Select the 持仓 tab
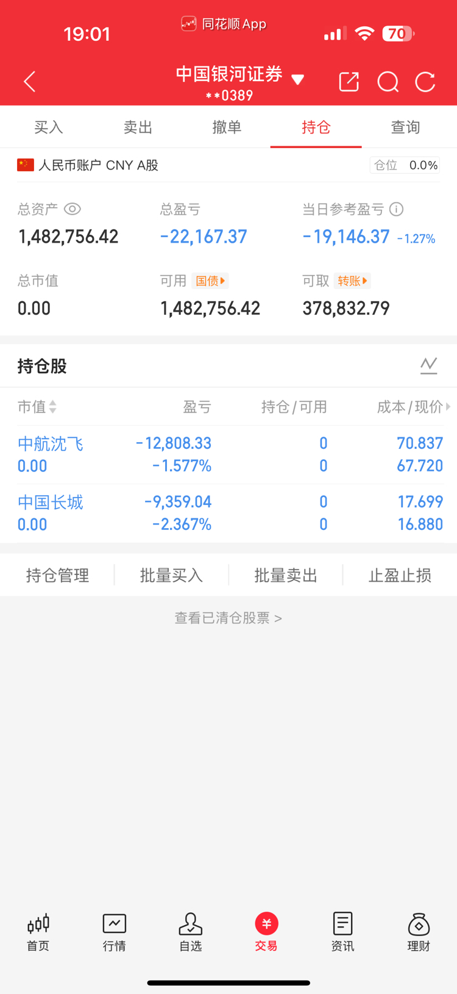Image resolution: width=457 pixels, height=994 pixels. (x=316, y=127)
